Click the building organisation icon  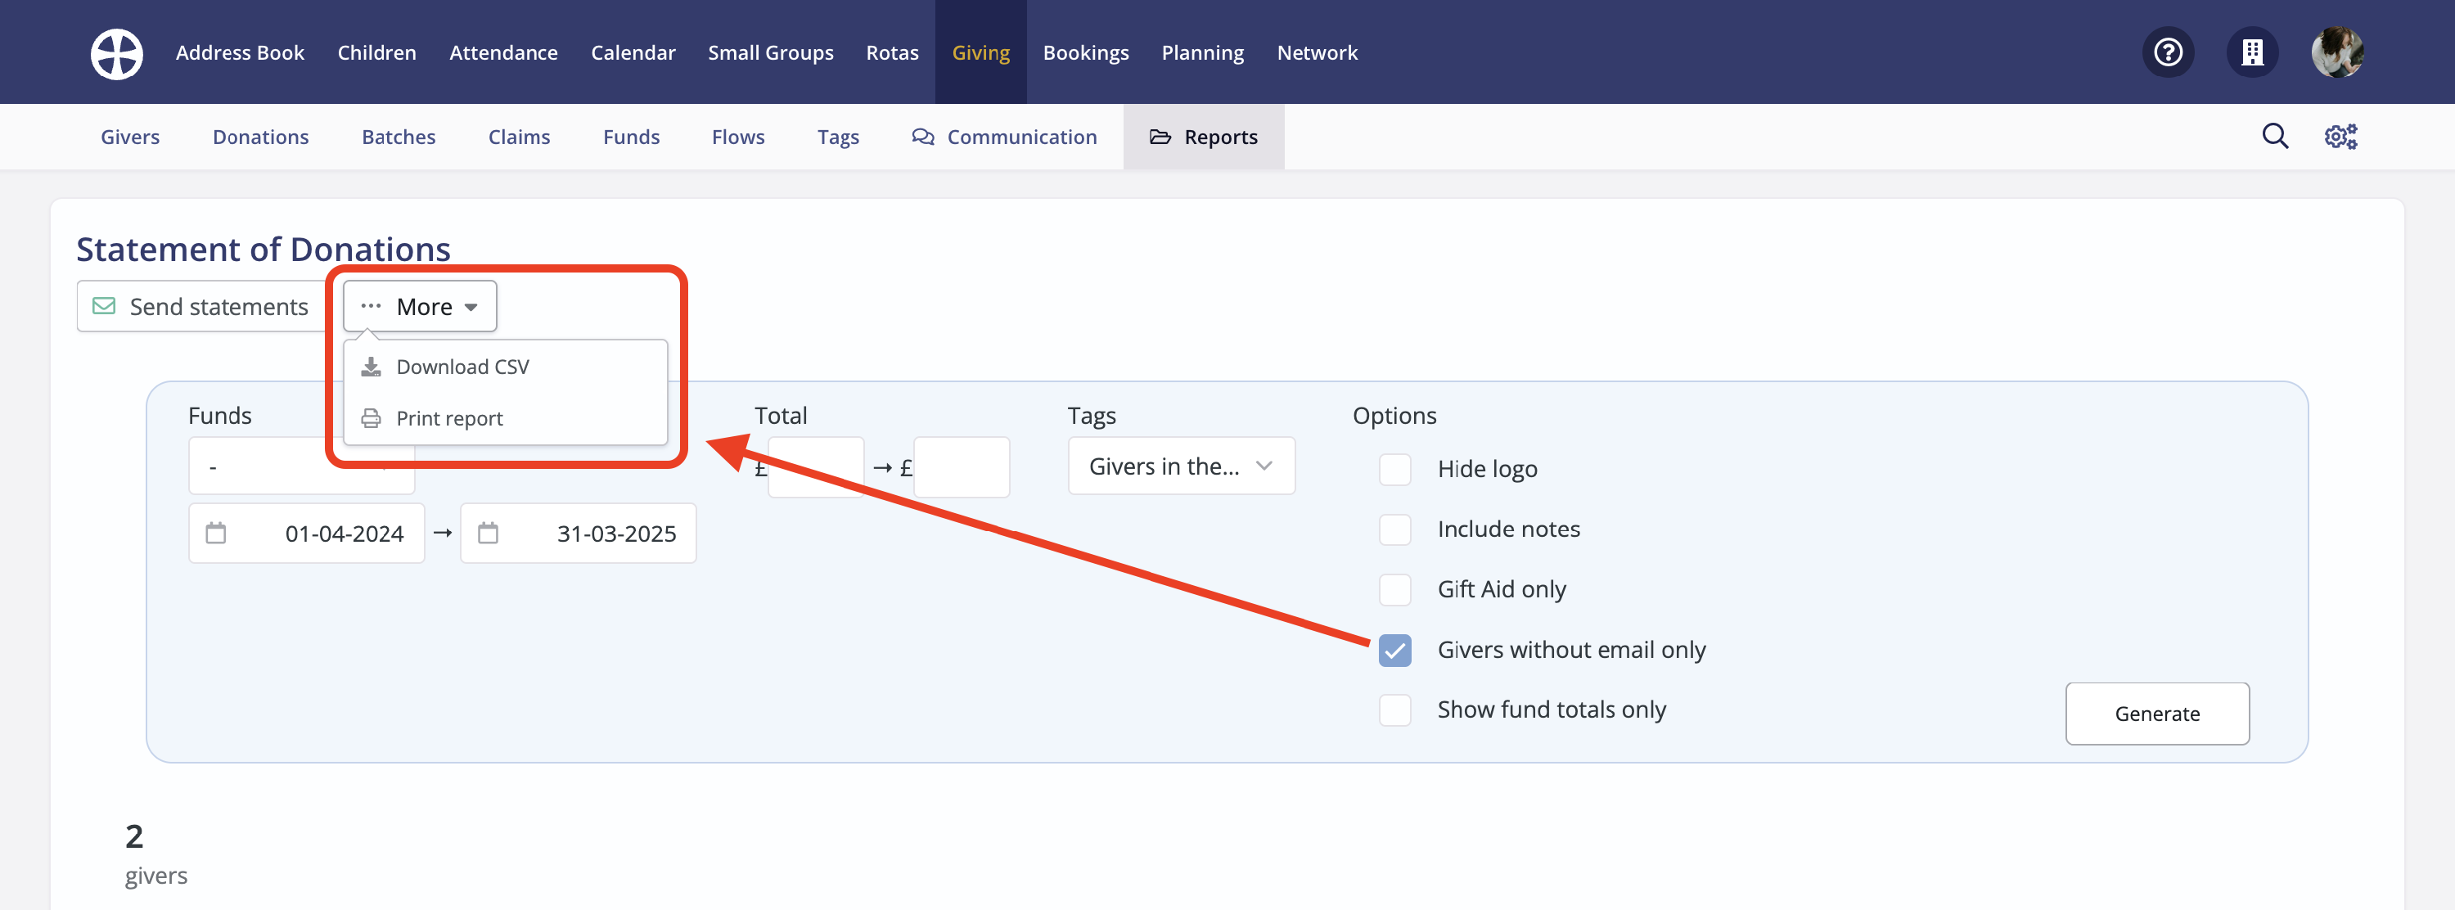click(x=2251, y=52)
